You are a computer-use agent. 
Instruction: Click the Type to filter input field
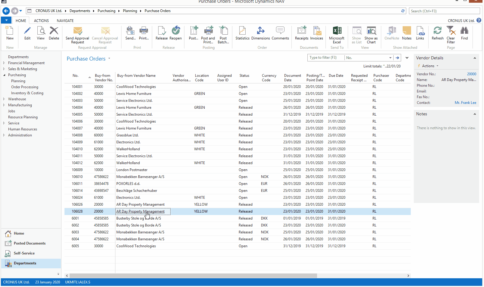click(325, 58)
